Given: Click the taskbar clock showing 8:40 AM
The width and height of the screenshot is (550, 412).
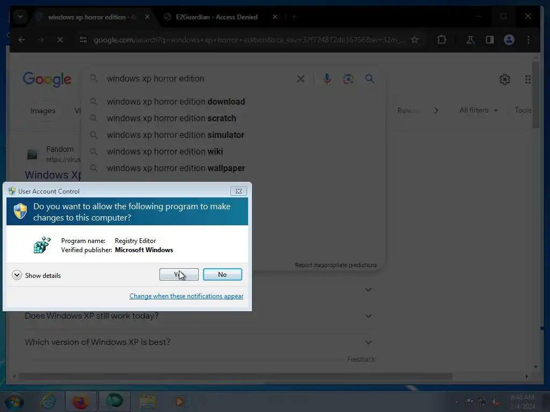Looking at the screenshot, I should [523, 401].
